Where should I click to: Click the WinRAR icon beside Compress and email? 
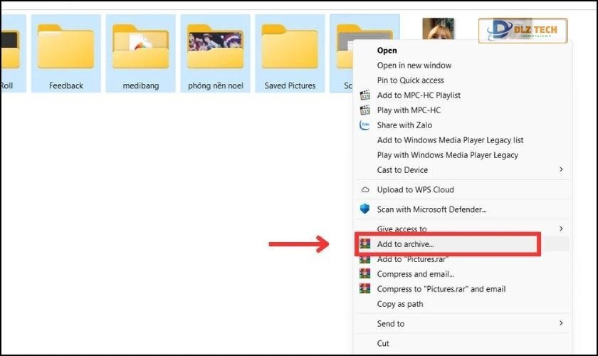pos(365,273)
